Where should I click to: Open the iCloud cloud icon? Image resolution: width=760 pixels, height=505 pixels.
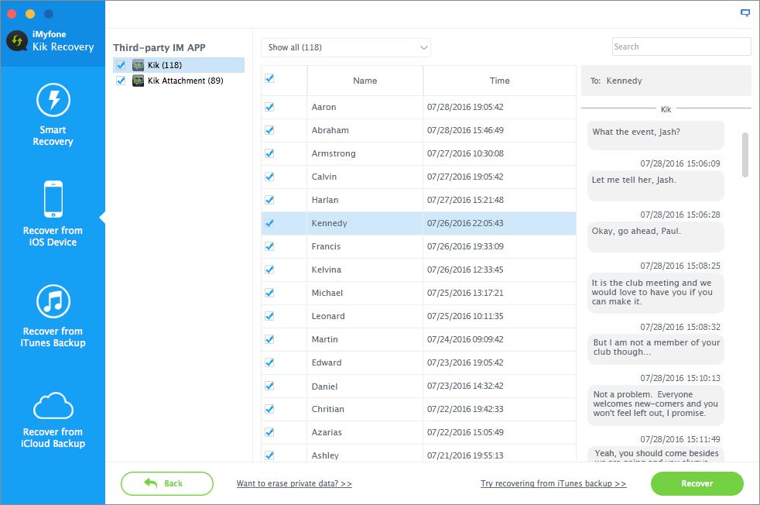(53, 406)
